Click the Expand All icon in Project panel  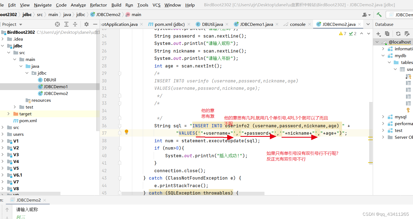coord(66,24)
